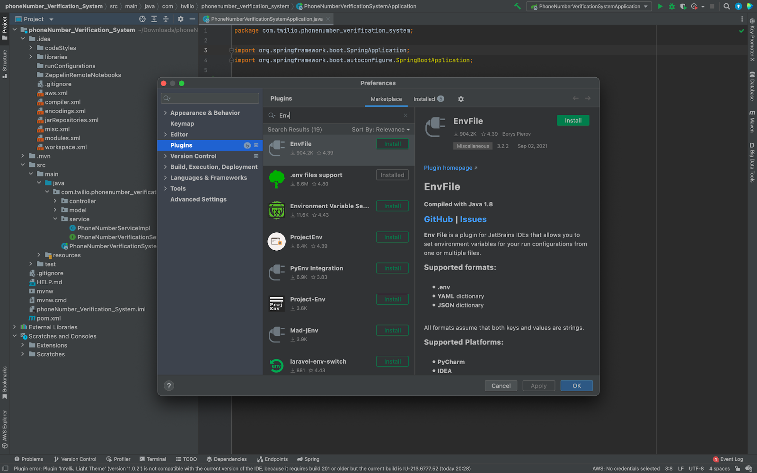Expand External Libraries node
The width and height of the screenshot is (757, 473).
pyautogui.click(x=15, y=327)
